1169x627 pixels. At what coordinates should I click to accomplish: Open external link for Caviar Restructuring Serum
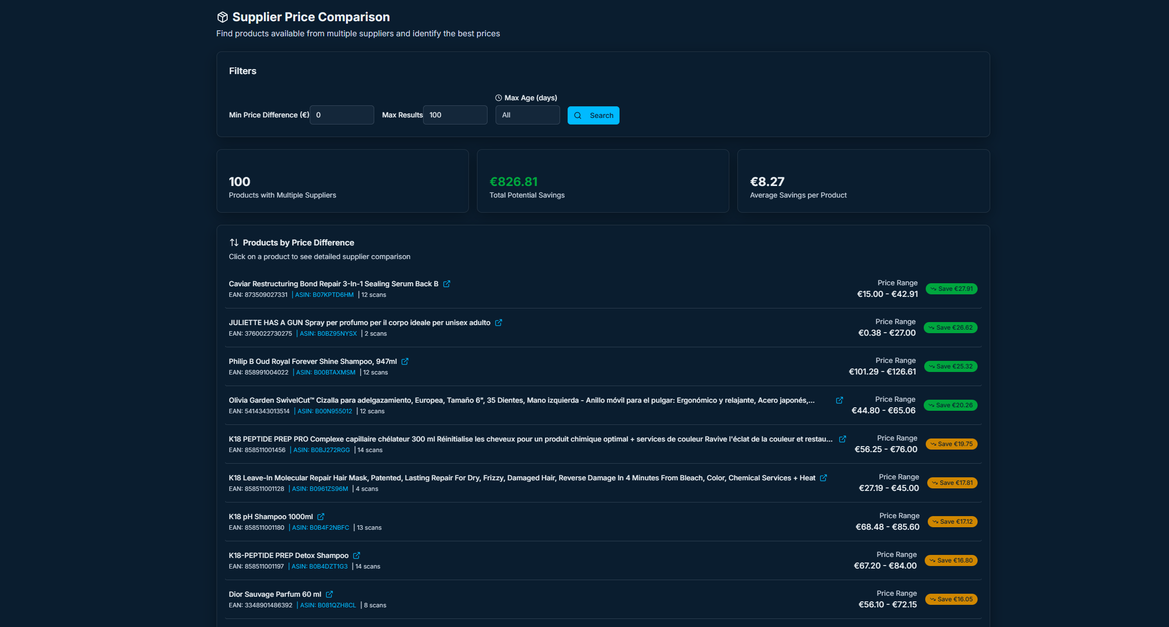446,284
